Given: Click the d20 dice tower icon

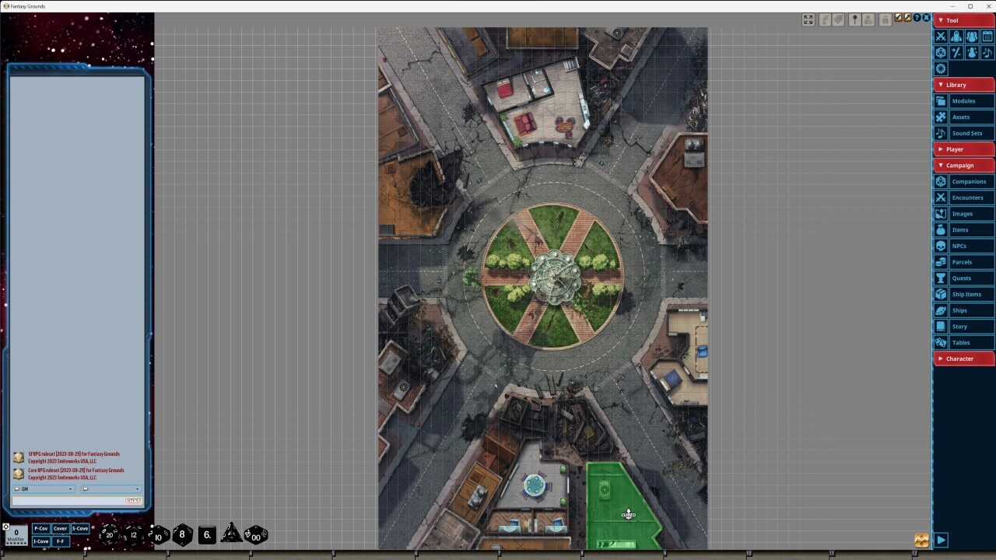Looking at the screenshot, I should click(x=941, y=52).
